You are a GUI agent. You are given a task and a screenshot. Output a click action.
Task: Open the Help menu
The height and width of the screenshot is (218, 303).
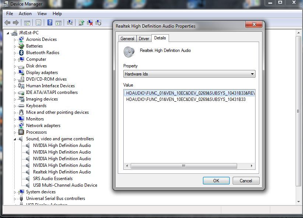point(57,14)
